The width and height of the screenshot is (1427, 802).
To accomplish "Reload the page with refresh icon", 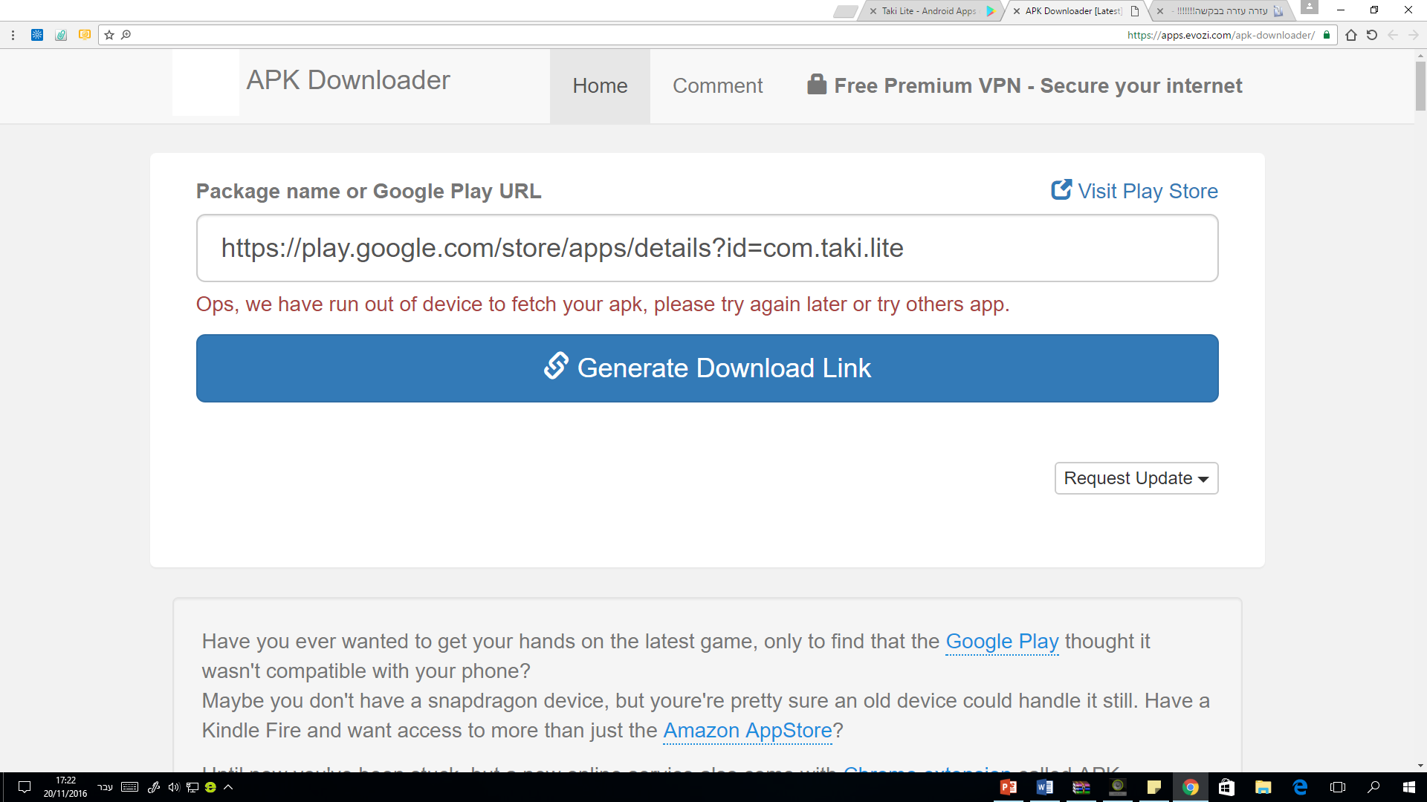I will point(1372,35).
